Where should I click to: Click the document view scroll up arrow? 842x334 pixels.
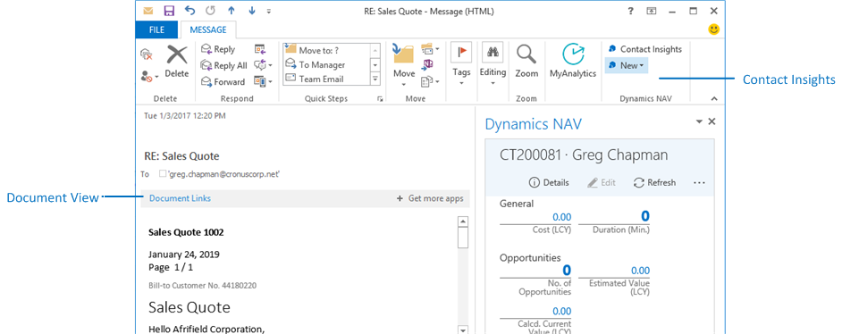click(463, 221)
